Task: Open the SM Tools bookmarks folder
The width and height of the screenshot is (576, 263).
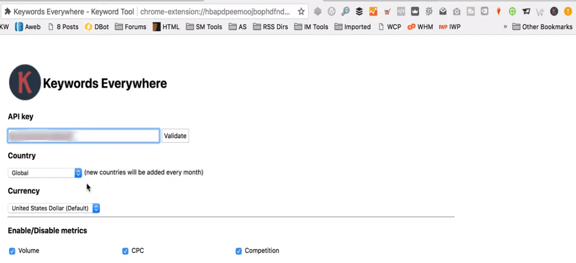Action: (204, 27)
